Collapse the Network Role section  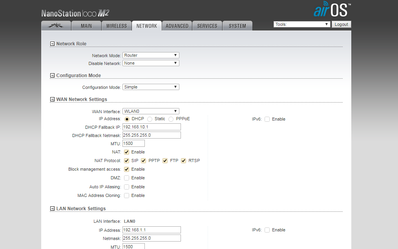[52, 43]
